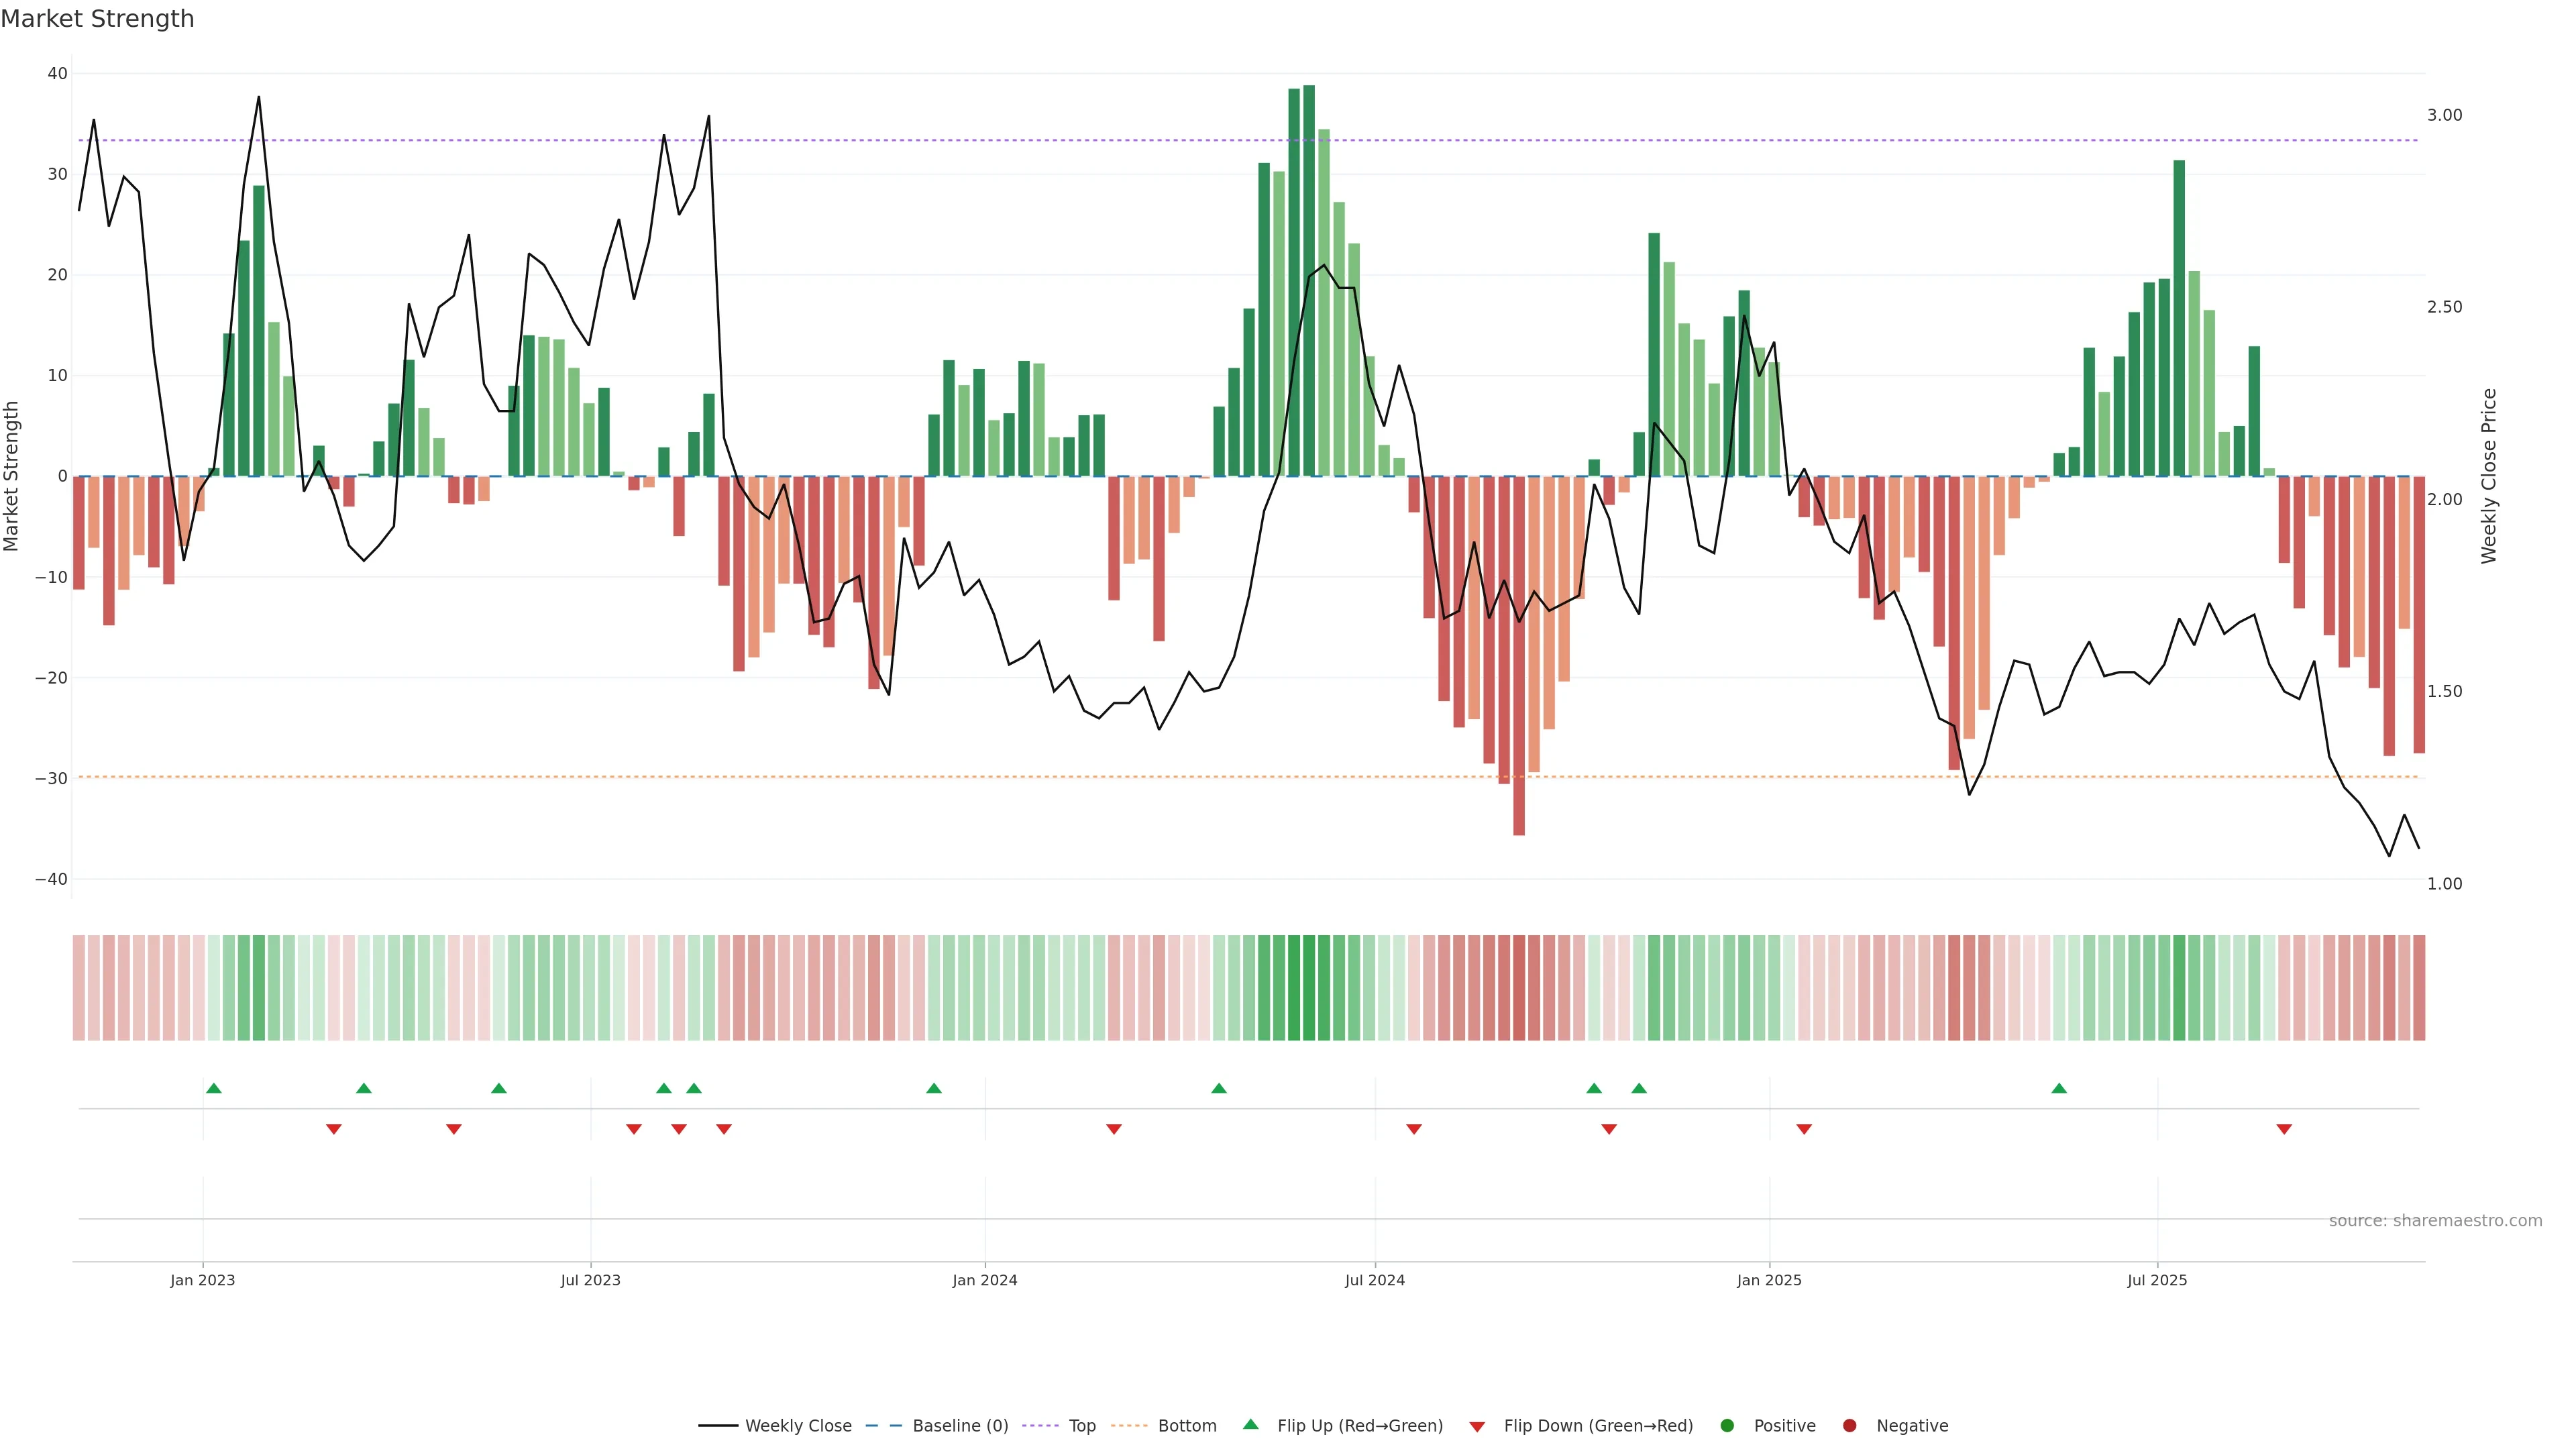Click the first green flip-up marker near Jan 2023
This screenshot has height=1449, width=2576.
pyautogui.click(x=213, y=1088)
